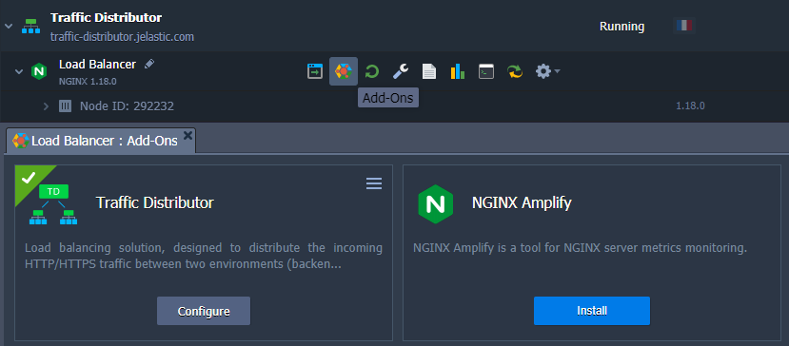Click the Traffic Distributor add-on description text

[x=204, y=256]
